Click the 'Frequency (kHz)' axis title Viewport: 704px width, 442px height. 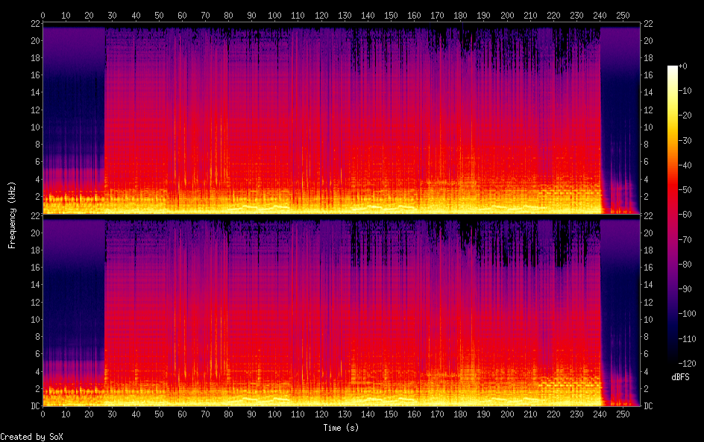pos(12,215)
